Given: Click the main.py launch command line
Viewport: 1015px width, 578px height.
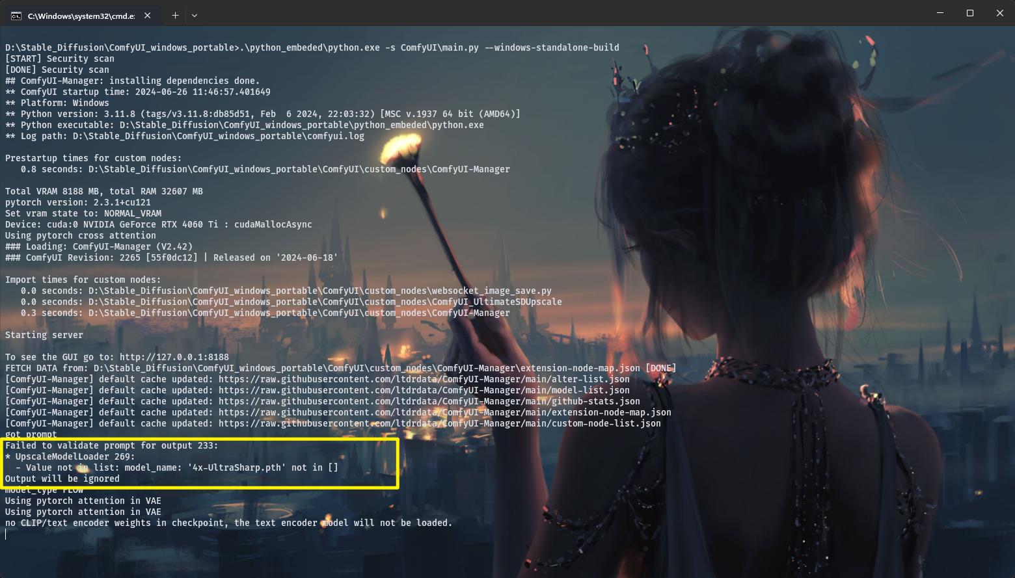Looking at the screenshot, I should (312, 47).
